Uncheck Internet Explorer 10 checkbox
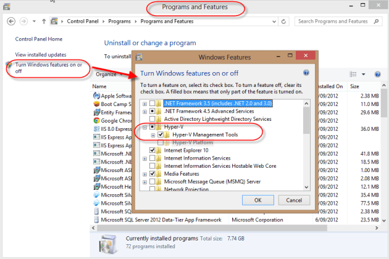 coord(152,150)
